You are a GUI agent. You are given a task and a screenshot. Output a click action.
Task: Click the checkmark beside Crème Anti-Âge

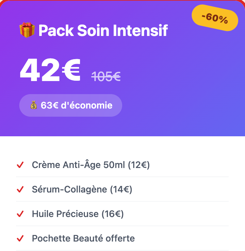click(x=20, y=165)
